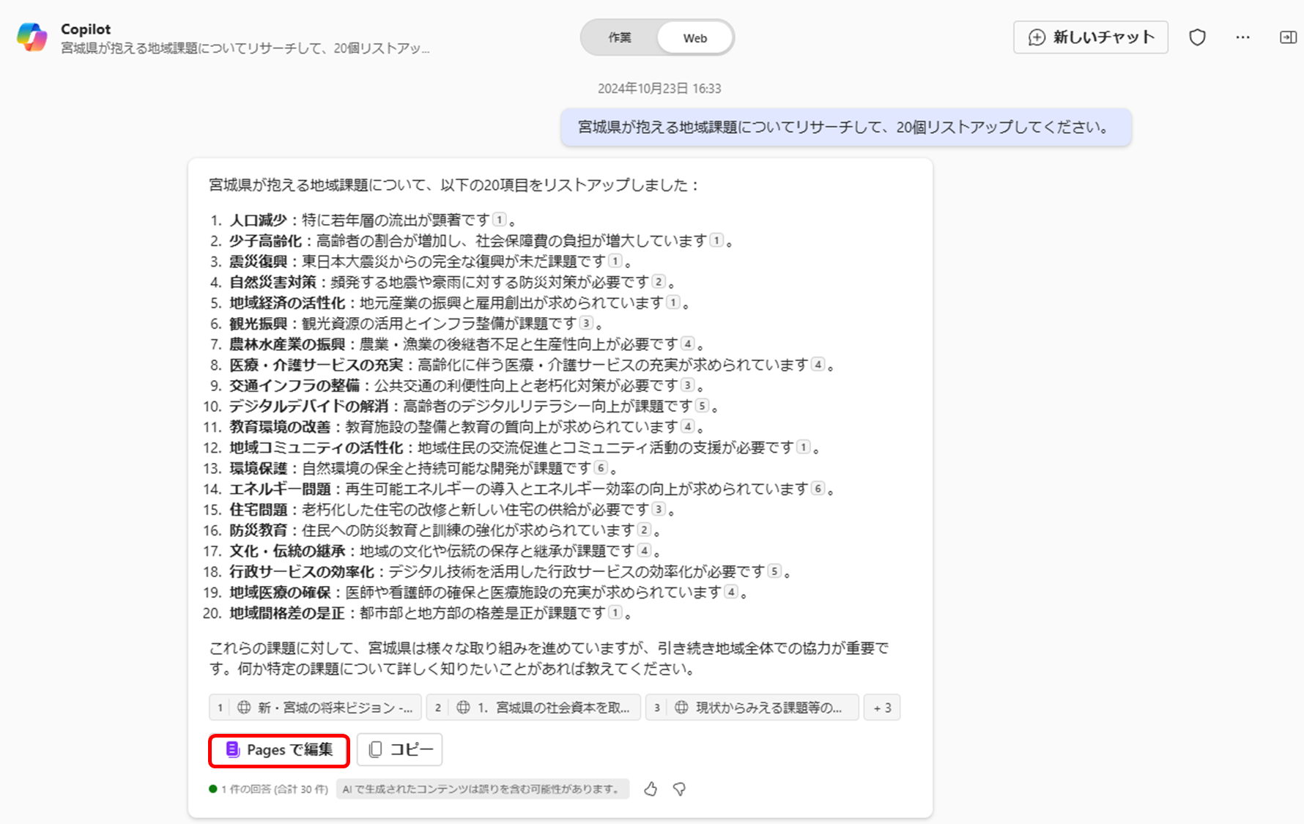Select the 交通インフラの整備 list item
Screen dimensions: 1304x824
(458, 385)
